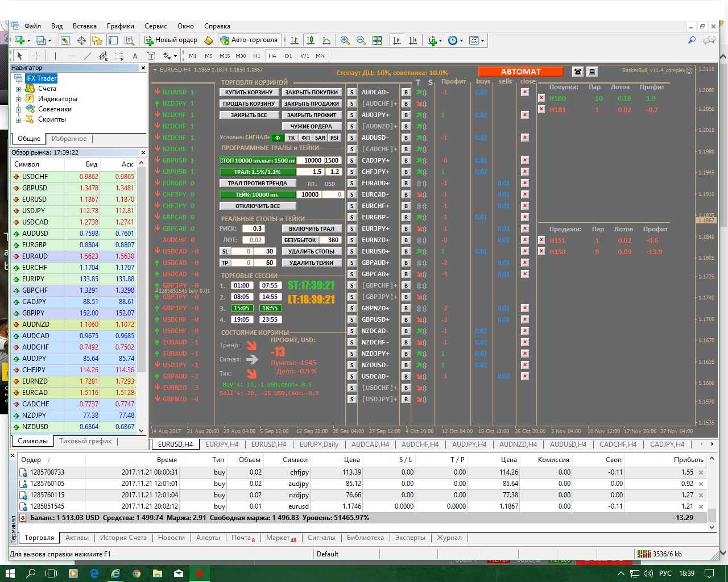
Task: Open Новый ордер dialog
Action: tap(171, 40)
